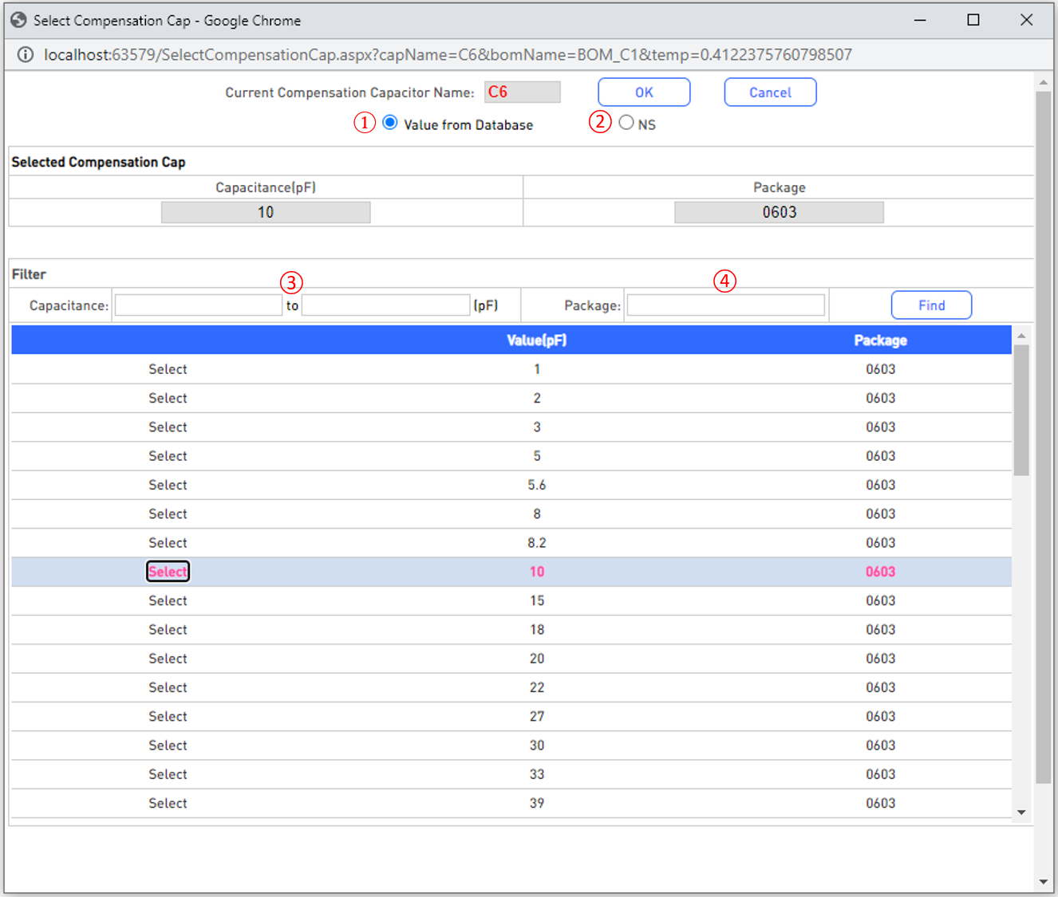Select the NS radio option

[x=626, y=123]
